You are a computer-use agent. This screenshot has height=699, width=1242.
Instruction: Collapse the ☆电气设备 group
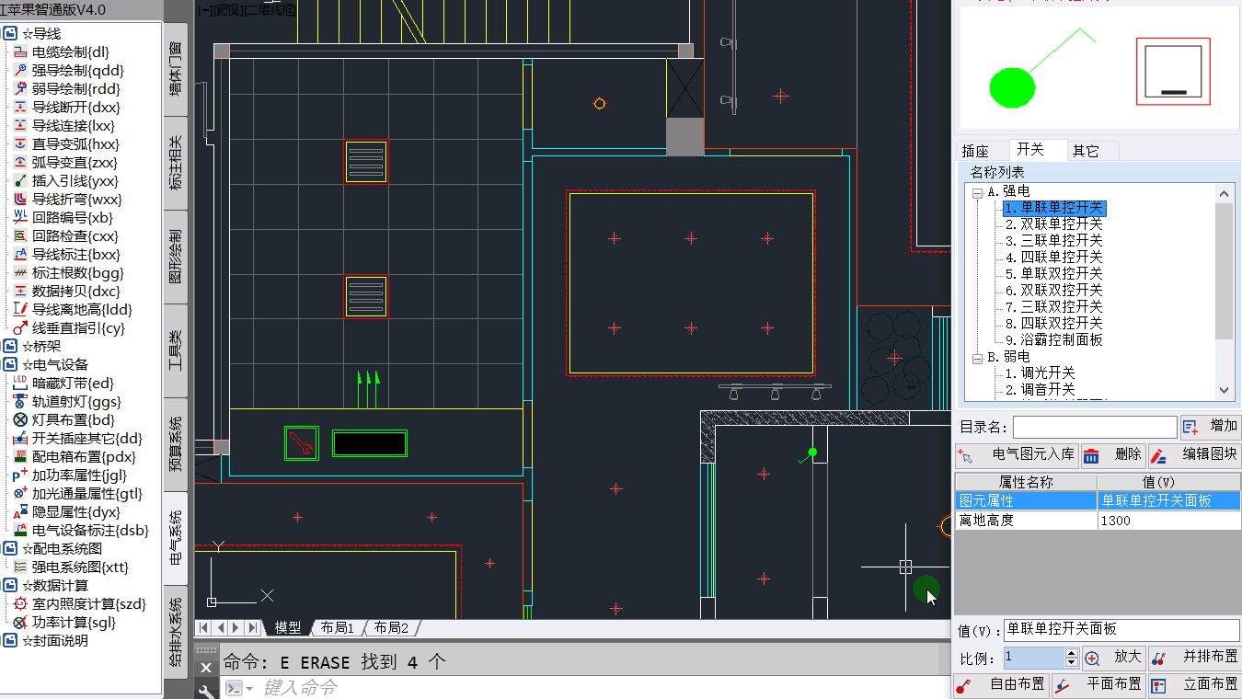point(10,365)
